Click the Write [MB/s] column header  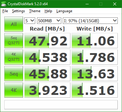(95, 29)
